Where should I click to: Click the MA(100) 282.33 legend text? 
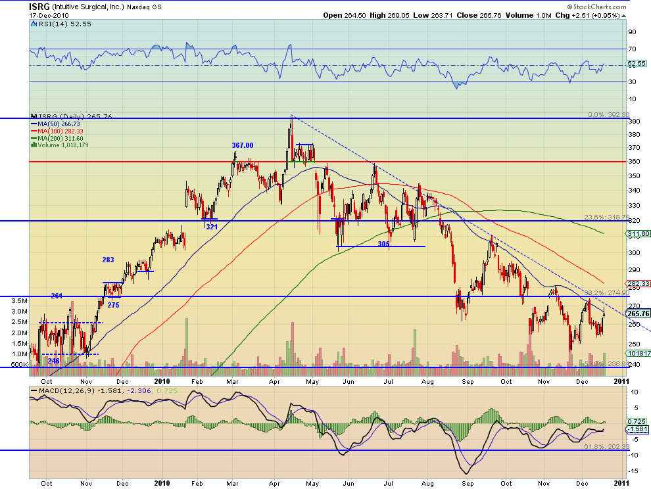pyautogui.click(x=60, y=131)
